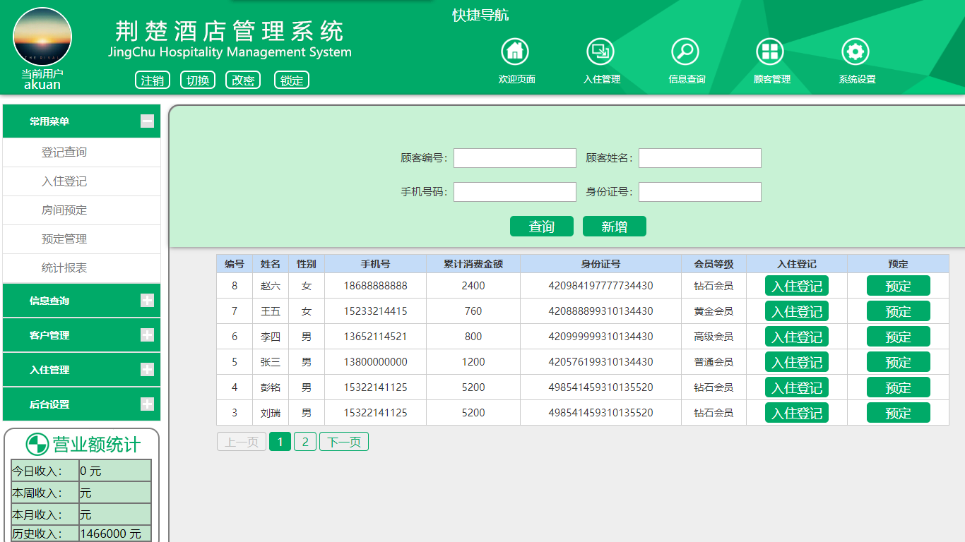Click the user avatar picture
Image resolution: width=965 pixels, height=542 pixels.
[42, 37]
